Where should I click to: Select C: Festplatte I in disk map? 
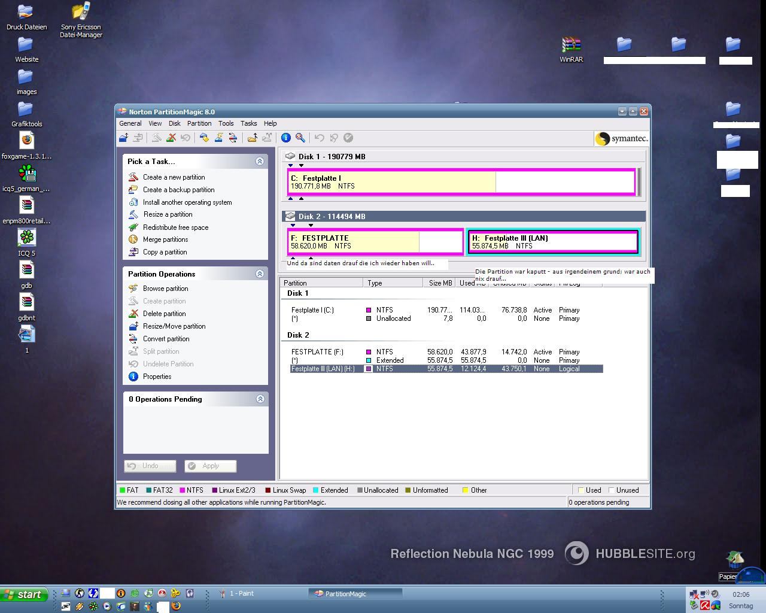[x=461, y=182]
